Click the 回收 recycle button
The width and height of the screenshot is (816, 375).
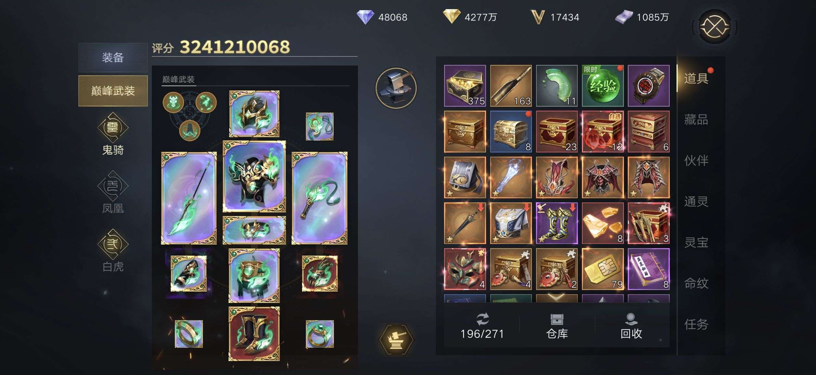(x=631, y=326)
